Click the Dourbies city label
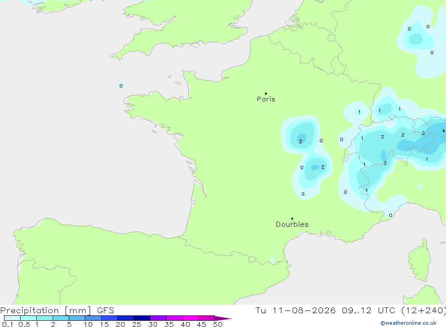This screenshot has height=327, width=446. (292, 224)
